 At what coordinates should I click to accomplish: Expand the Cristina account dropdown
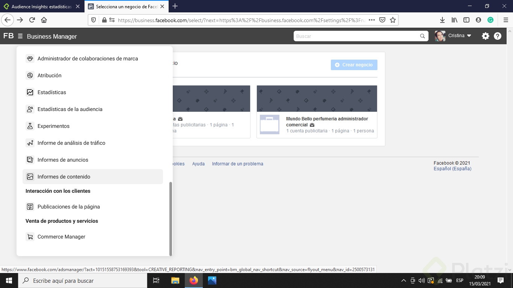(469, 36)
